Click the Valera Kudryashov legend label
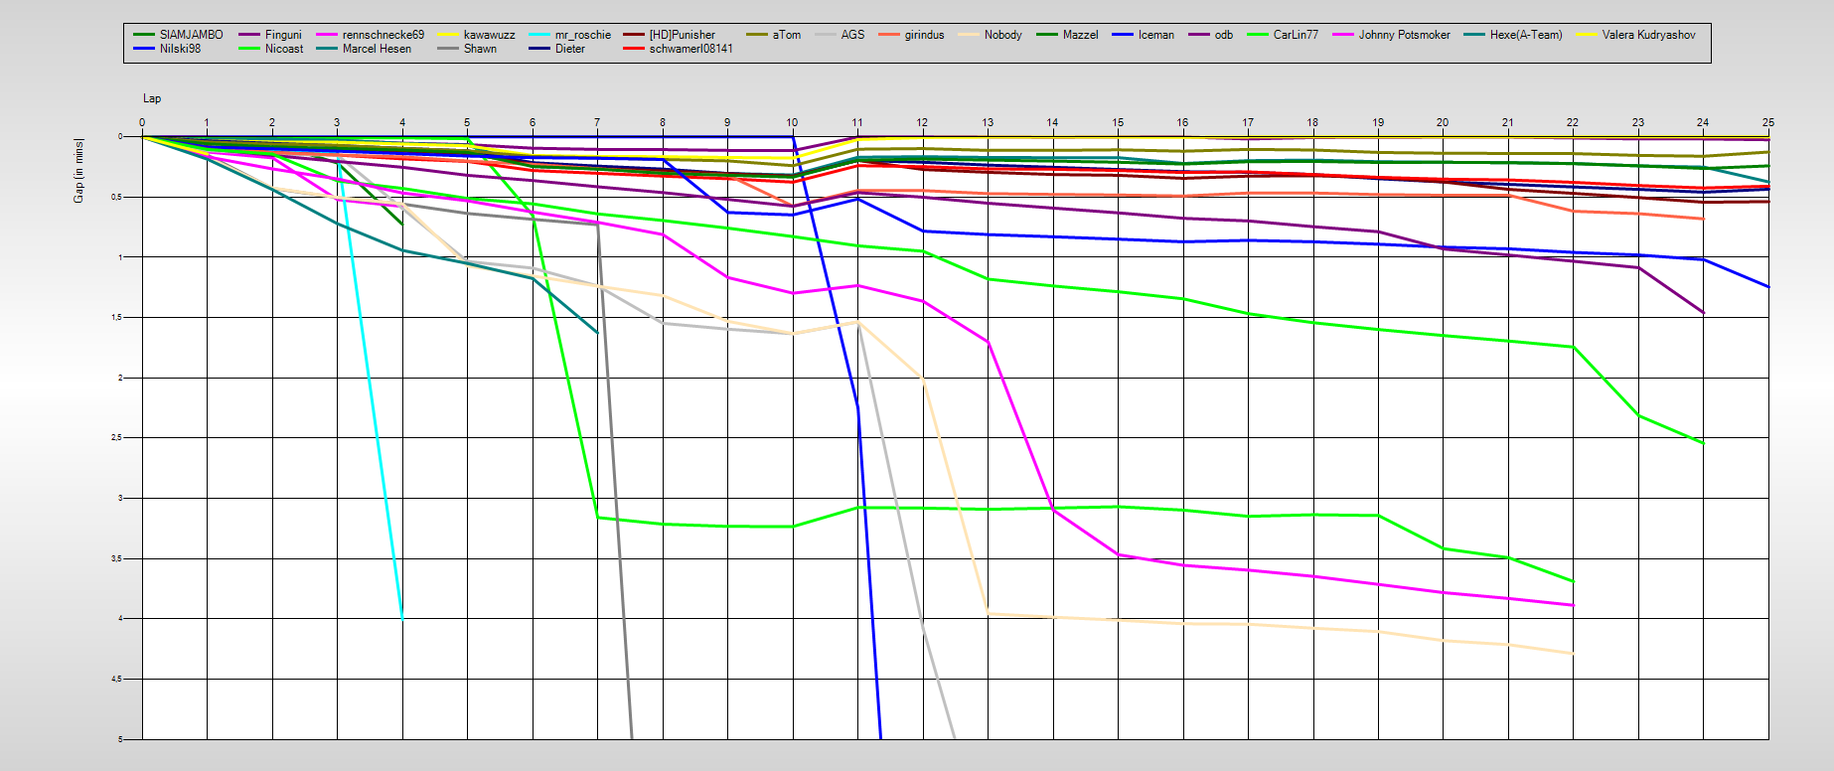Image resolution: width=1834 pixels, height=771 pixels. tap(1648, 35)
